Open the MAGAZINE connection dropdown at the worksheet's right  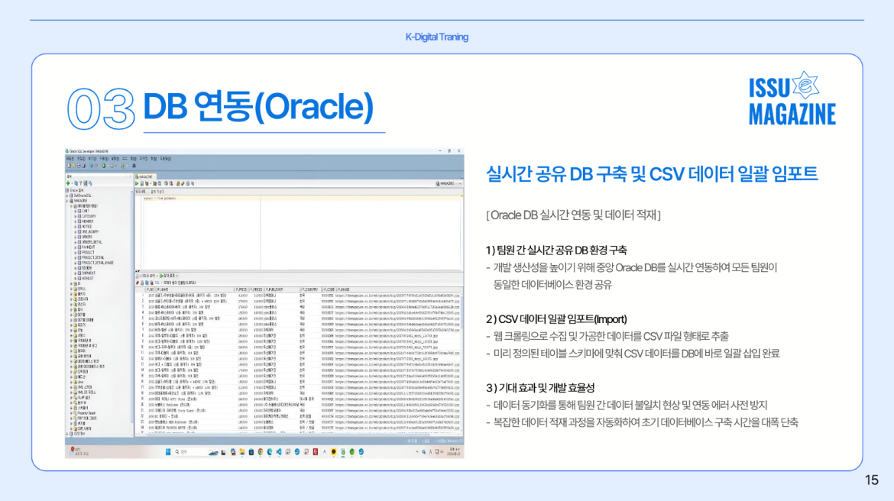click(449, 183)
